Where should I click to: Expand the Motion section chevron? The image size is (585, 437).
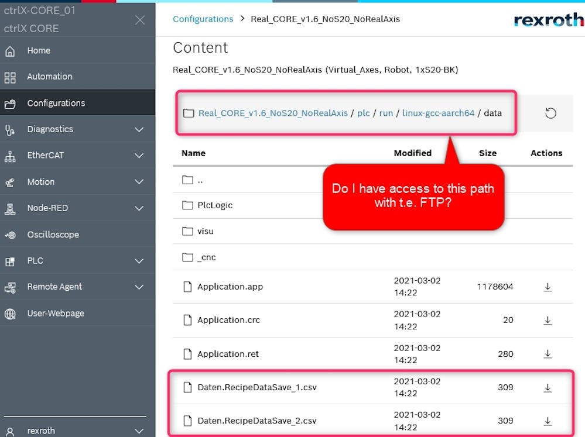tap(139, 182)
